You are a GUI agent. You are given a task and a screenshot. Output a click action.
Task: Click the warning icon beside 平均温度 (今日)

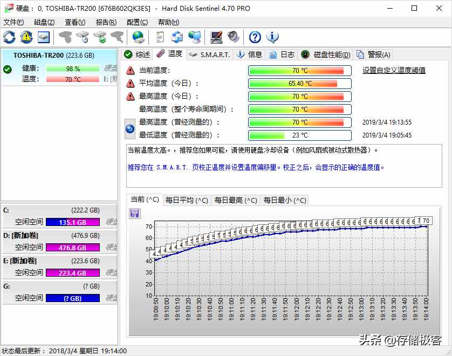tap(131, 83)
